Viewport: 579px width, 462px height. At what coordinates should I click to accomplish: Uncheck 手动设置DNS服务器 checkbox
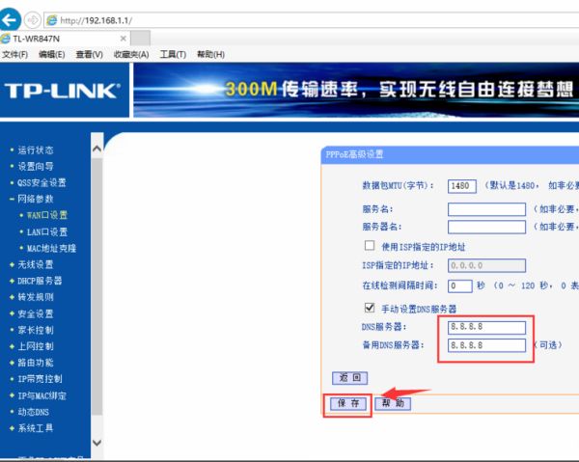point(369,308)
